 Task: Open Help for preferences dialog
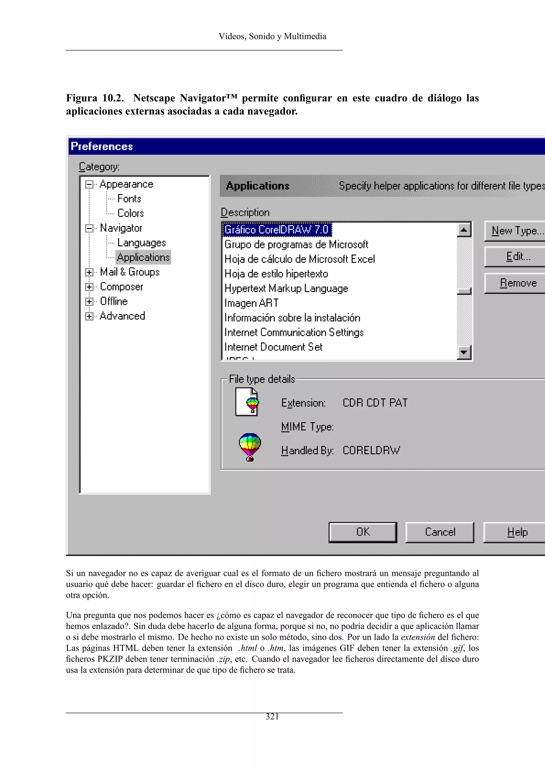click(x=514, y=532)
